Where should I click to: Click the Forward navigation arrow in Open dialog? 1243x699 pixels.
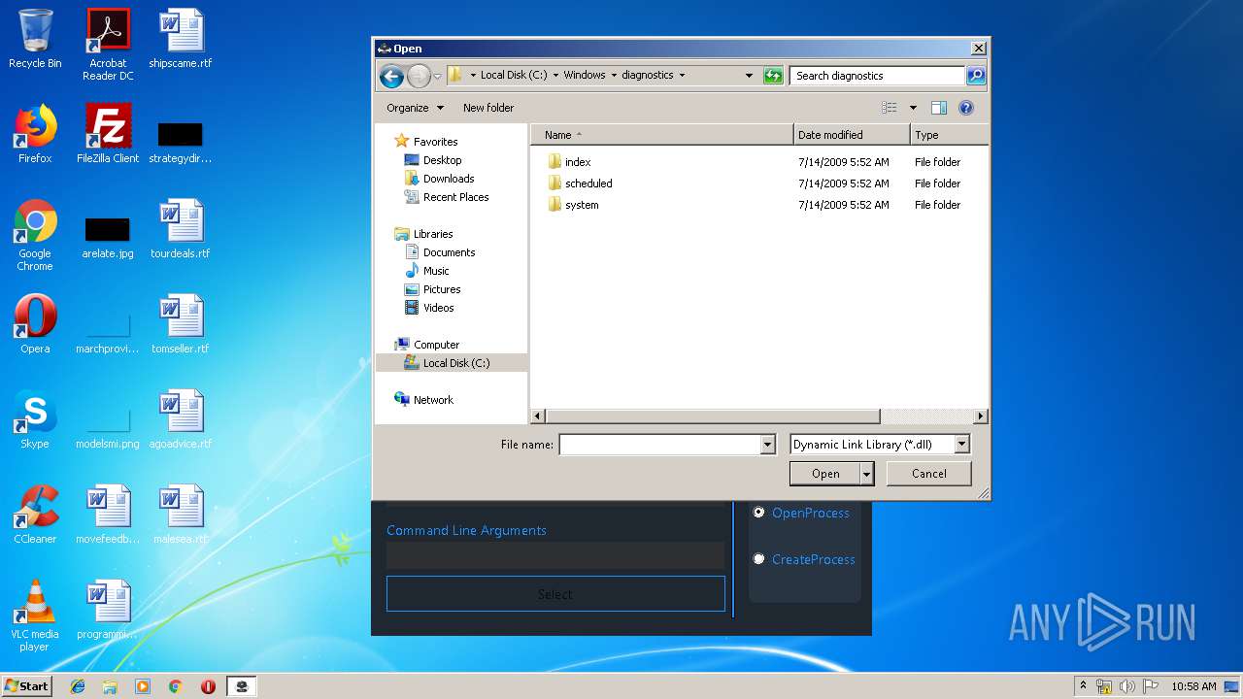click(419, 76)
